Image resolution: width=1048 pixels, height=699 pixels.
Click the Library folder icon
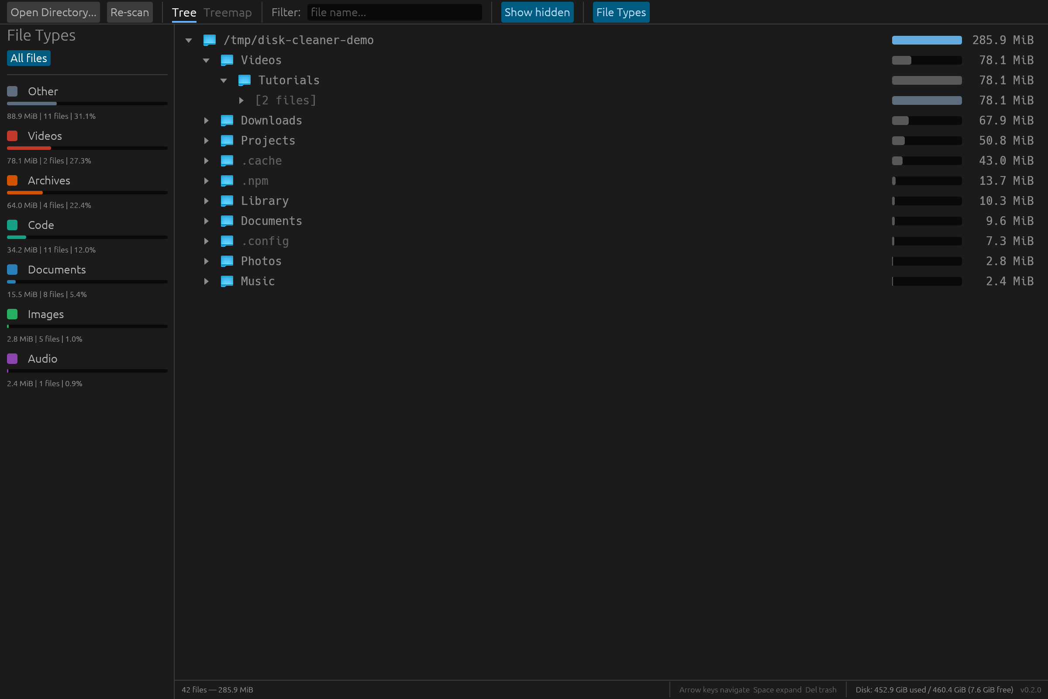pyautogui.click(x=227, y=201)
